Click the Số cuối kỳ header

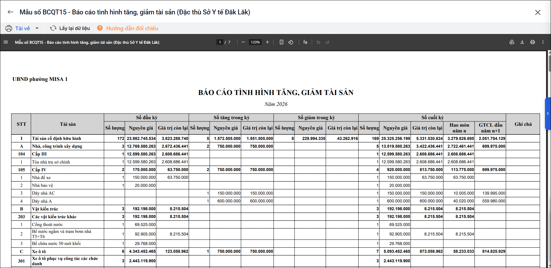point(432,117)
